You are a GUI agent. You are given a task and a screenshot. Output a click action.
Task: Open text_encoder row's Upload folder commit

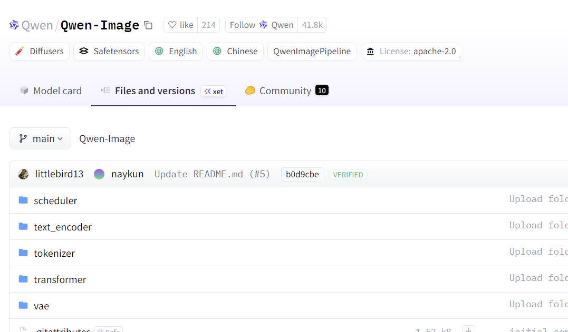(x=538, y=225)
